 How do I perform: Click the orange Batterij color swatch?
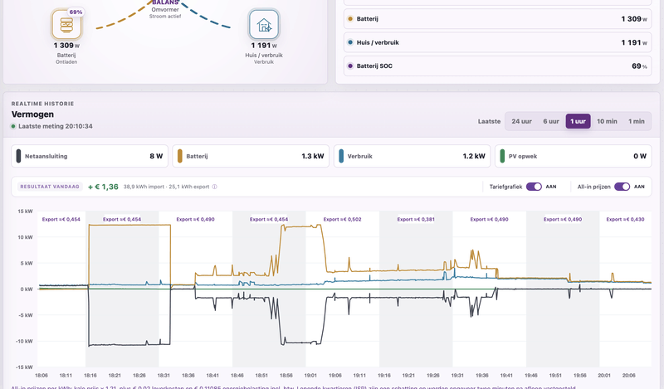point(180,156)
